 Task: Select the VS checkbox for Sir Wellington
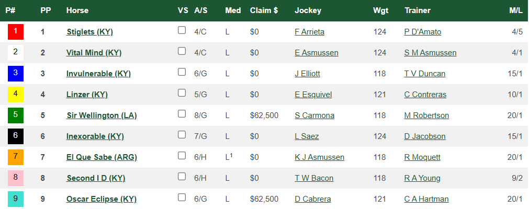(x=182, y=114)
